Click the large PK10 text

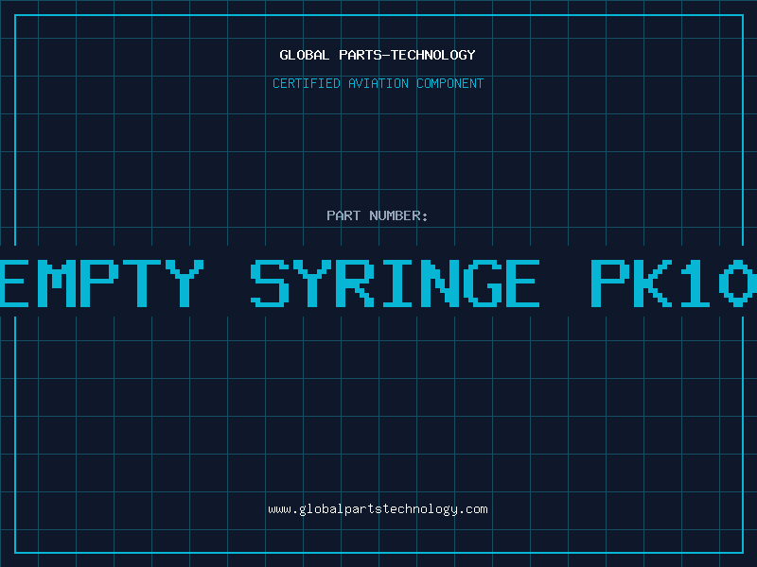(674, 283)
